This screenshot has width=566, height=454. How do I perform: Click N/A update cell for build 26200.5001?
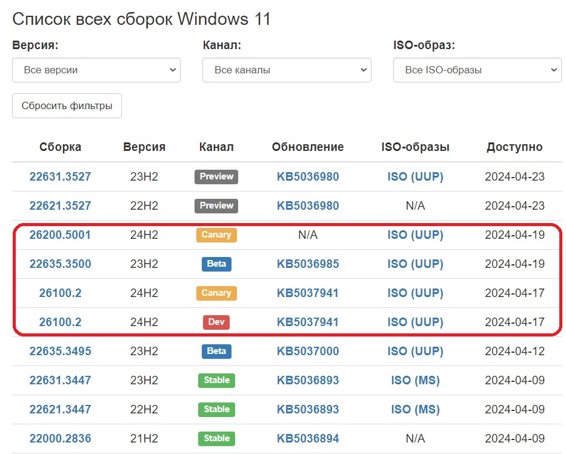coord(308,235)
